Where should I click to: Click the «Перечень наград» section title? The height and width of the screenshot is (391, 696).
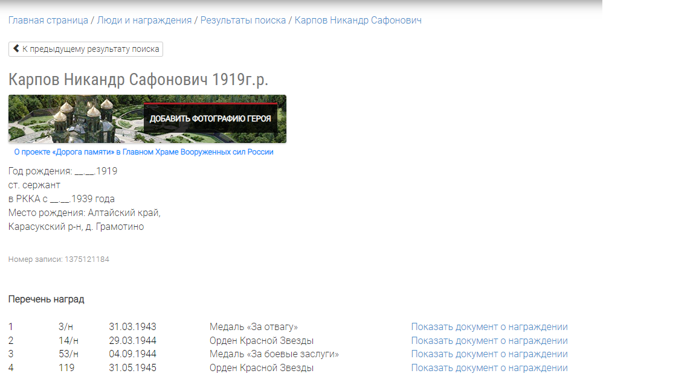point(47,299)
